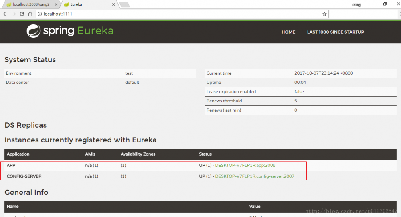This screenshot has height=217, width=401.
Task: Click the Status column header
Action: (205, 154)
